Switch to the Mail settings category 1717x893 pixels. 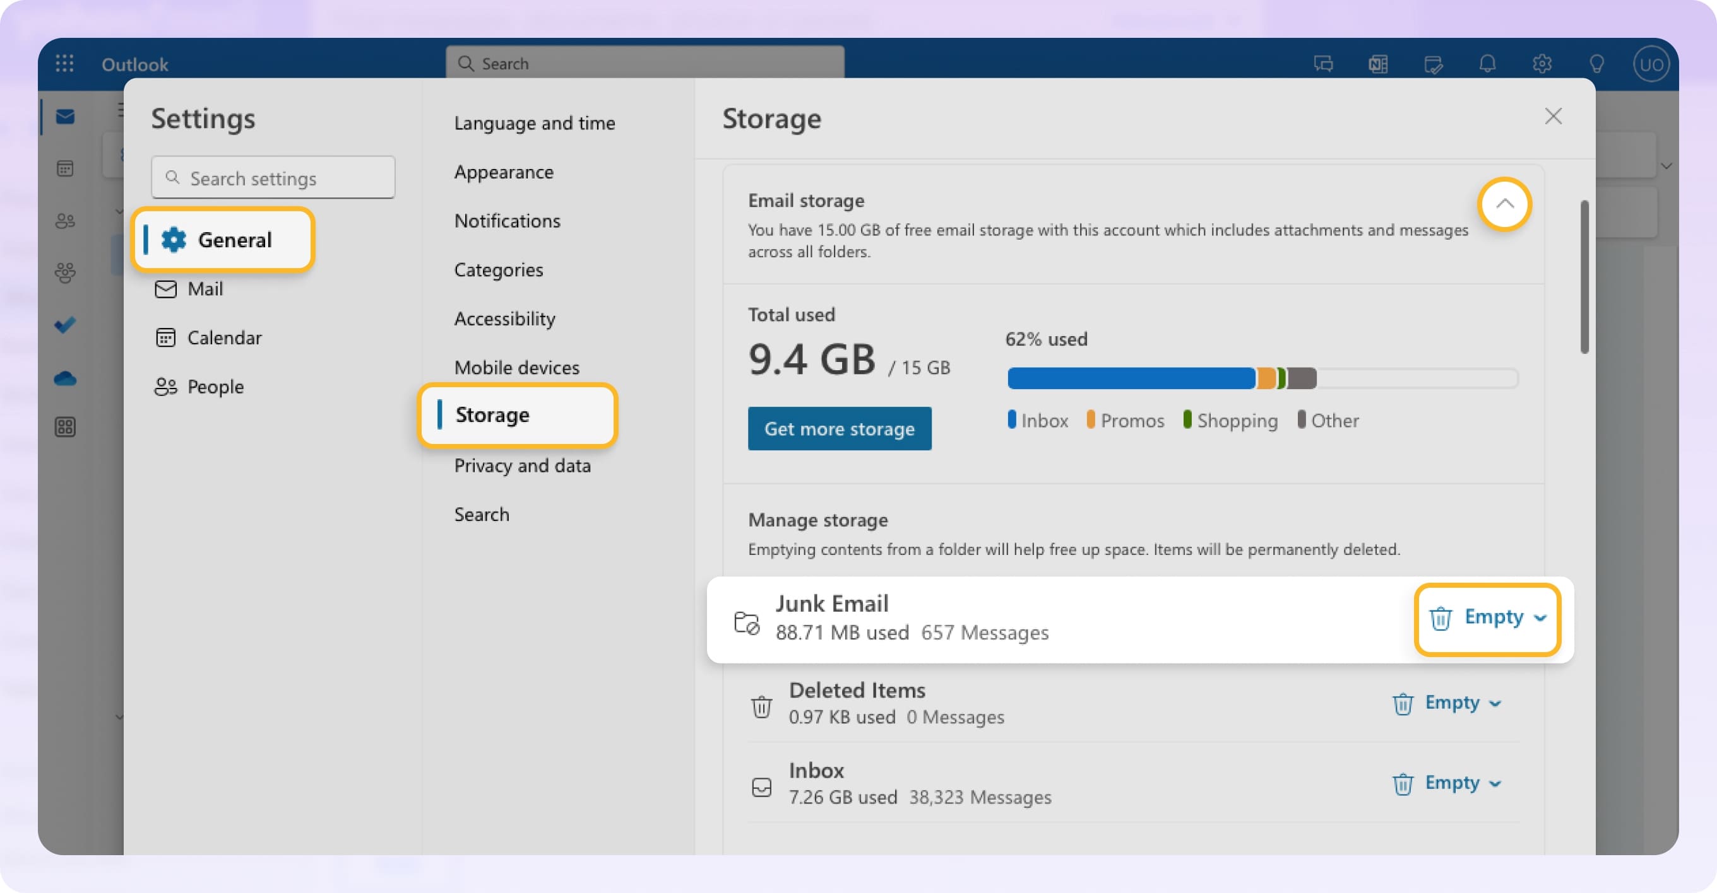tap(205, 289)
